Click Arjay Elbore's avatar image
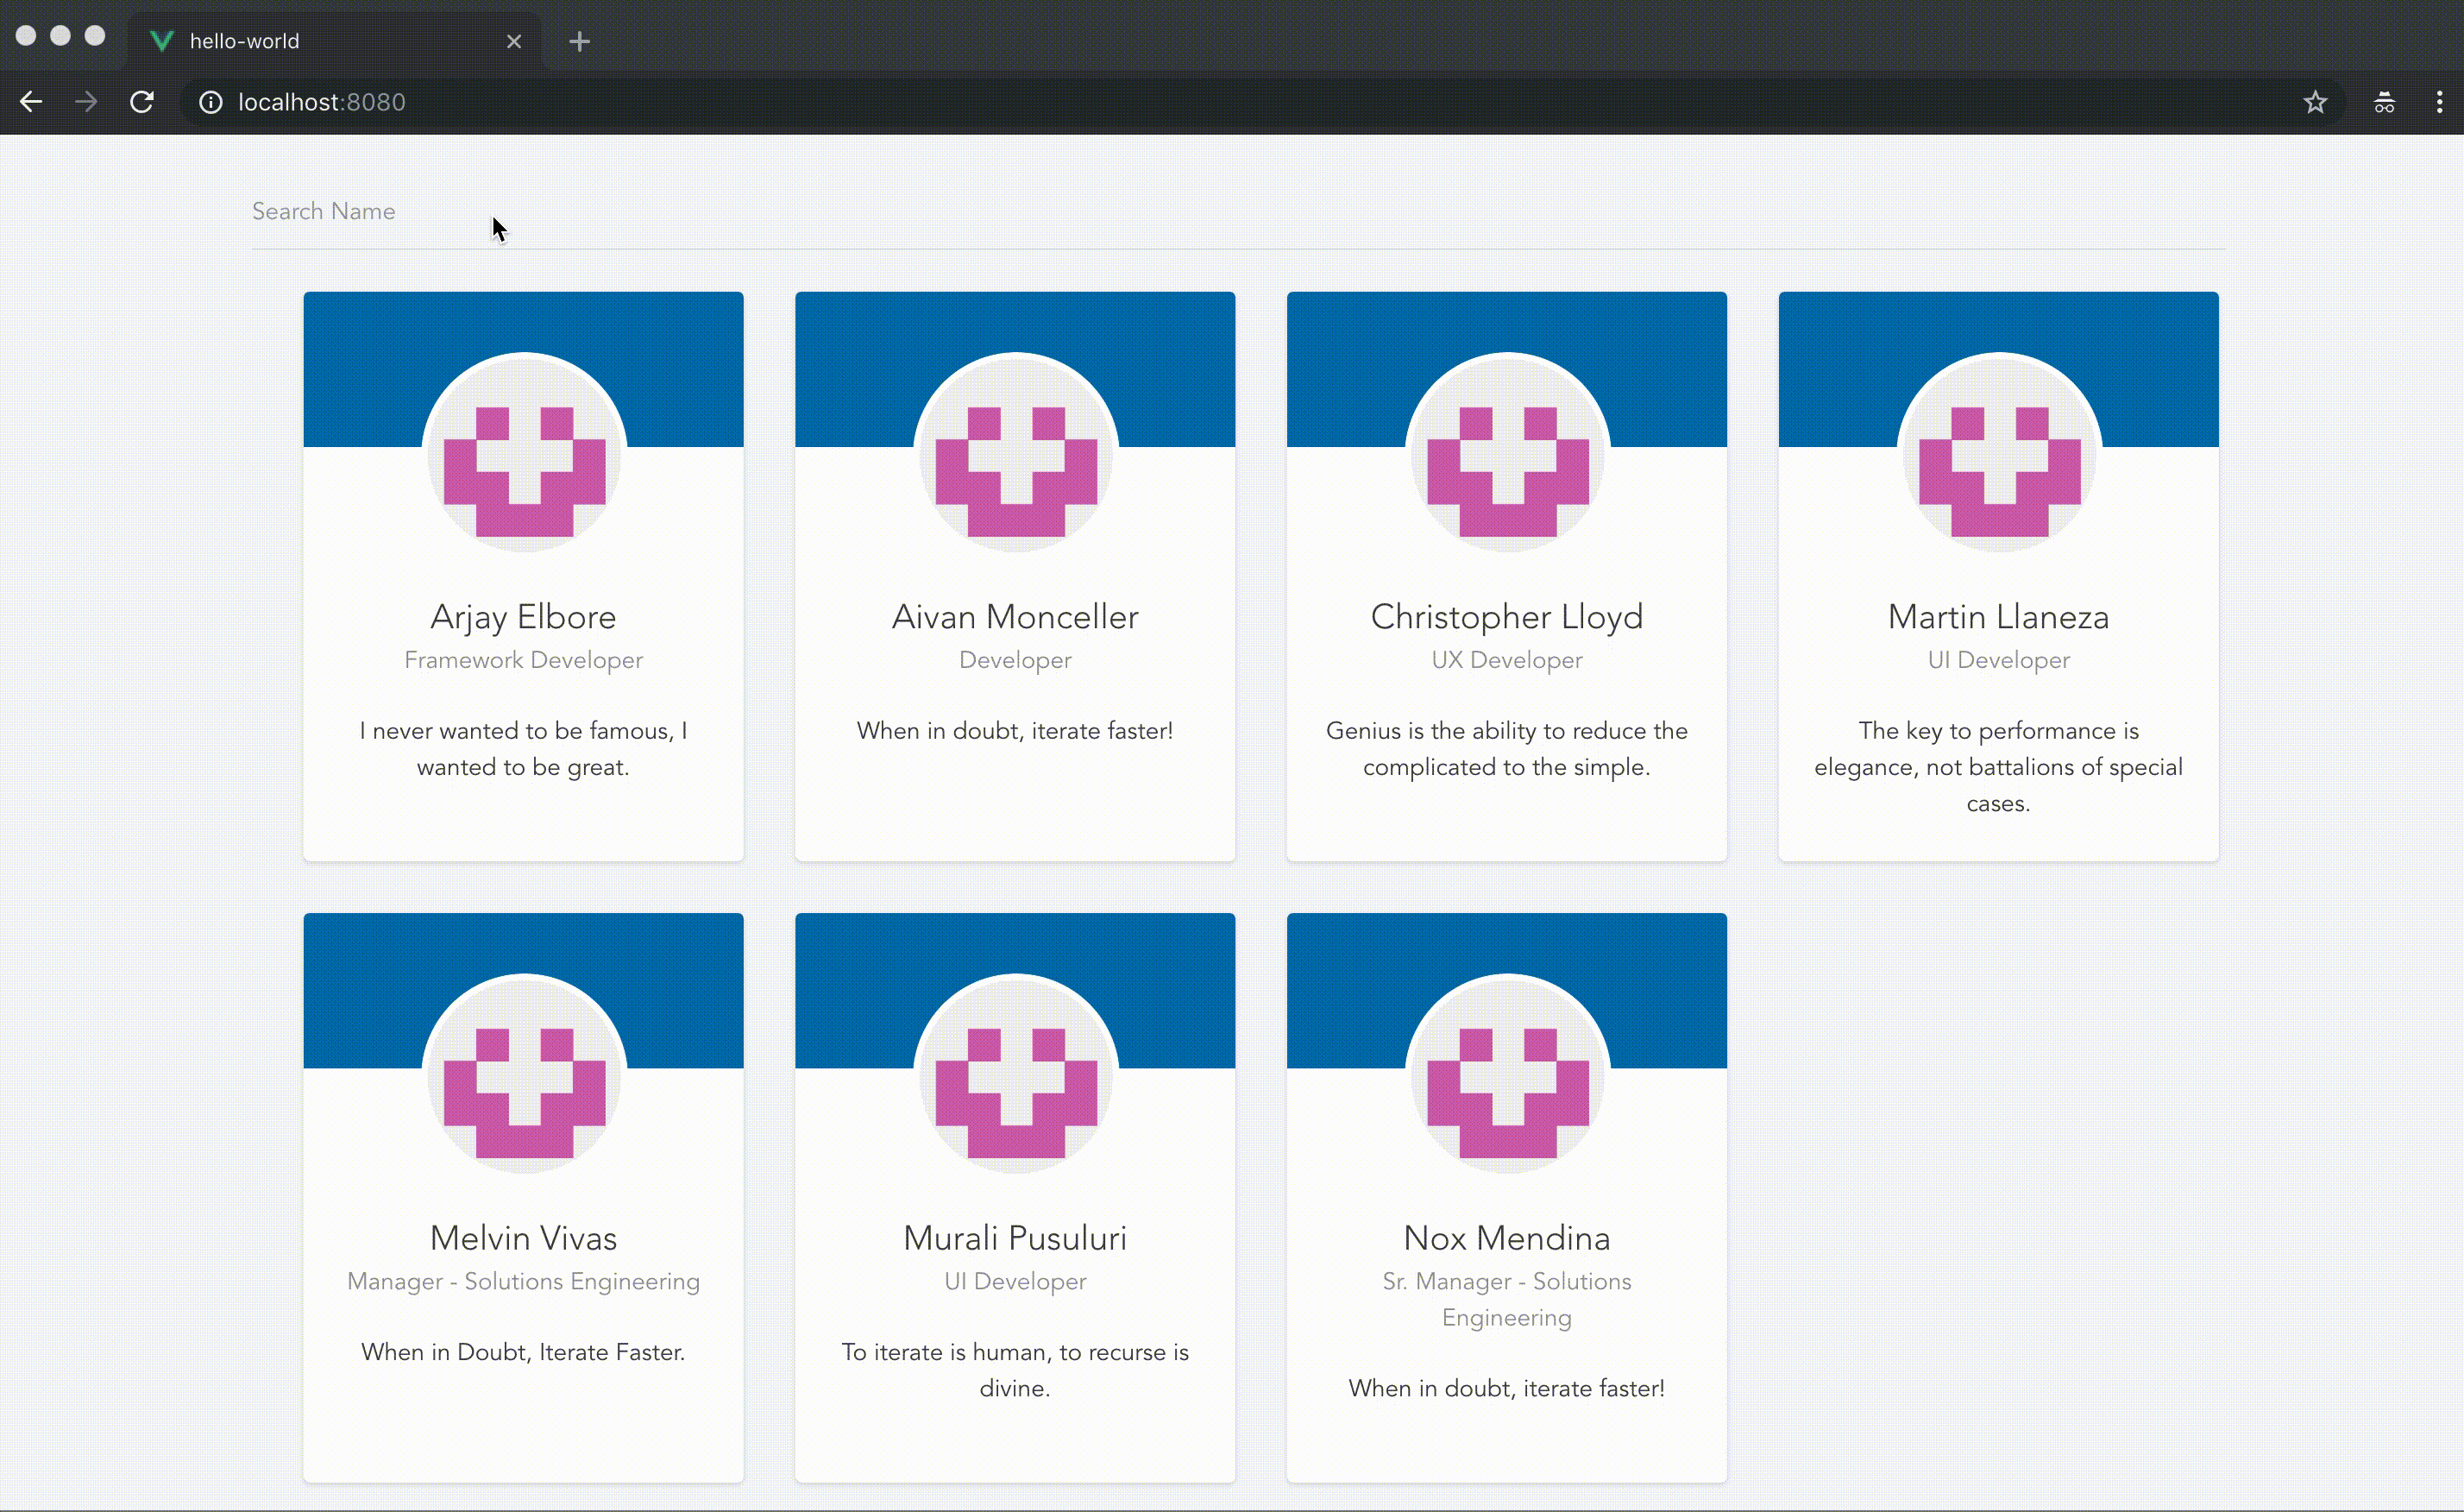 point(524,452)
